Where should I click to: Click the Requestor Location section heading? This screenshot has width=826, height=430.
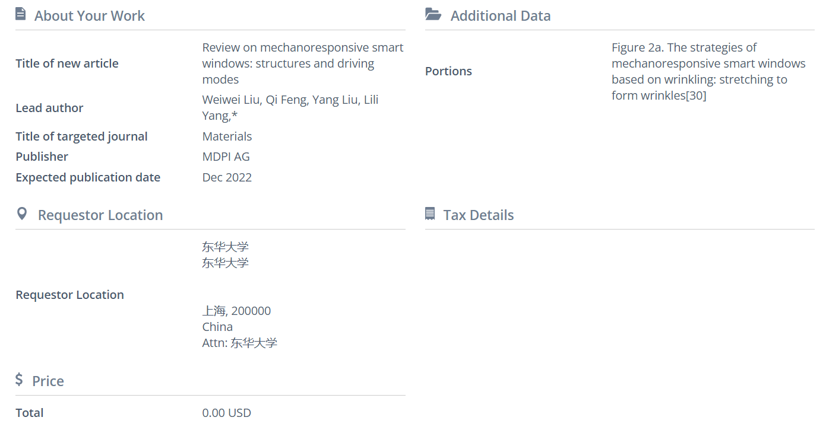pos(100,215)
